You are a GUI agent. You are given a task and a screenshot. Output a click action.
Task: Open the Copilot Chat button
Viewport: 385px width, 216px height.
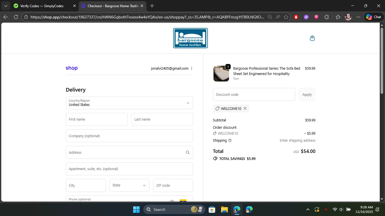click(x=373, y=17)
